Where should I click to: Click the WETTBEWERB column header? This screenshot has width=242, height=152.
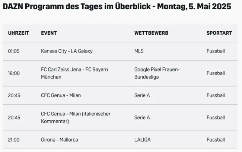[151, 33]
